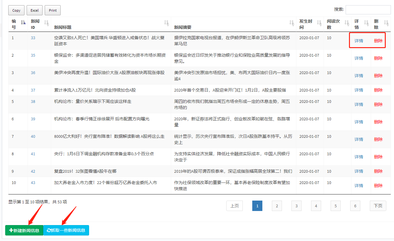Go to next page 下页
This screenshot has height=241, width=394.
pos(378,206)
